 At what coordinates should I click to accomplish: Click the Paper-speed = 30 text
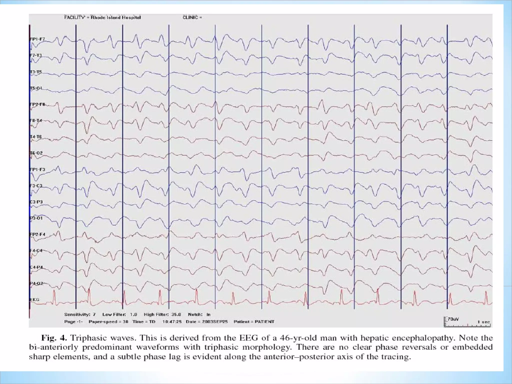point(108,321)
